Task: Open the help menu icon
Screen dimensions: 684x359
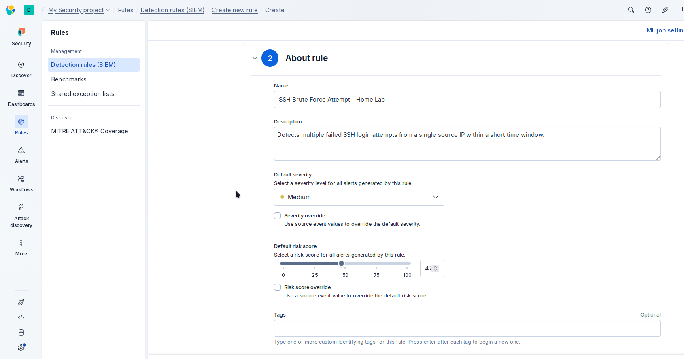Action: [648, 10]
